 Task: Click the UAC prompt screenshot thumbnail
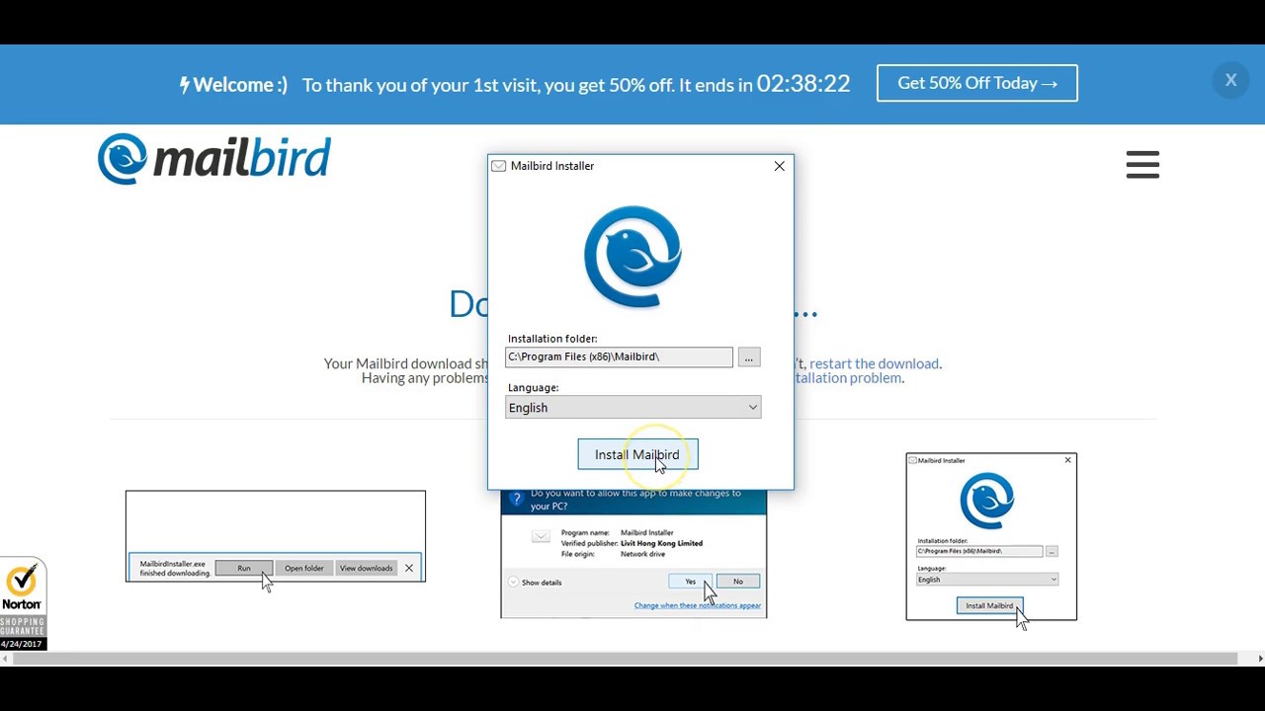click(633, 554)
